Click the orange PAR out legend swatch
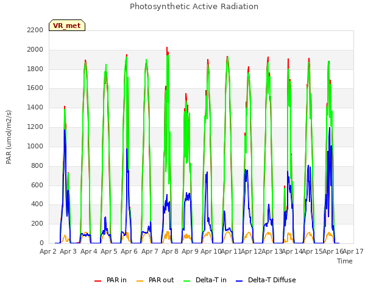 [140, 281]
